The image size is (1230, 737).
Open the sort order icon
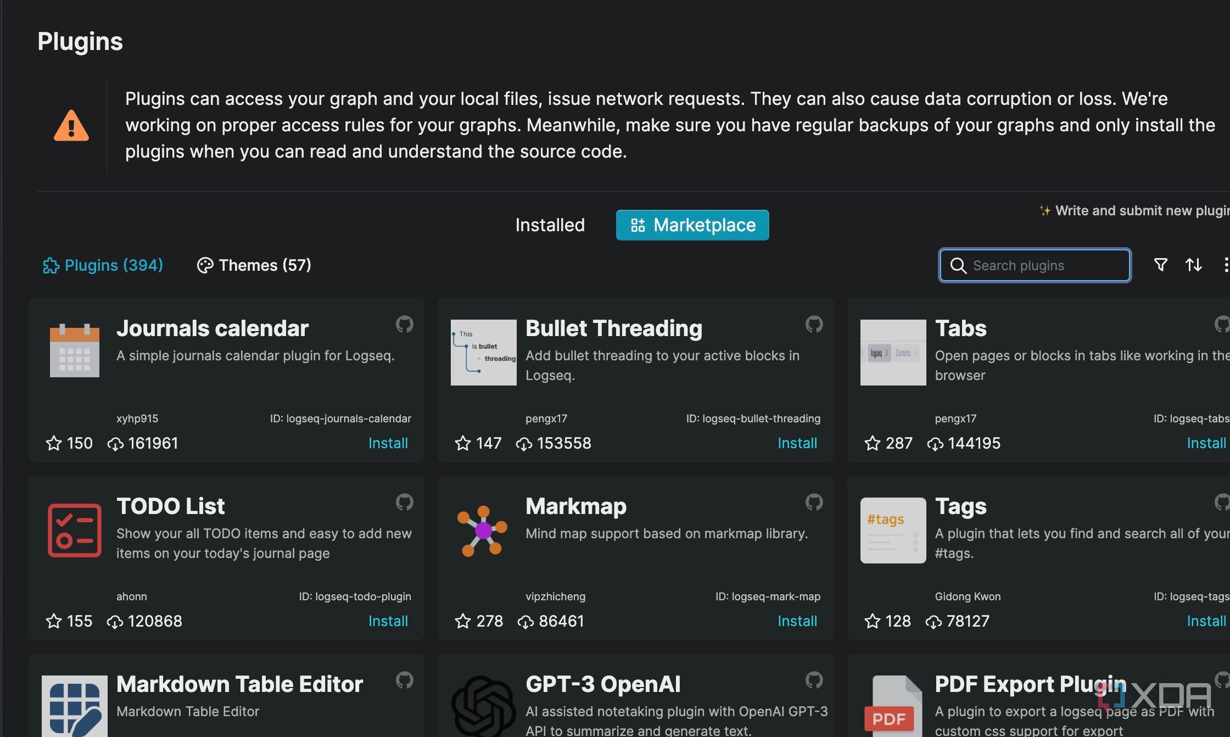pyautogui.click(x=1193, y=265)
